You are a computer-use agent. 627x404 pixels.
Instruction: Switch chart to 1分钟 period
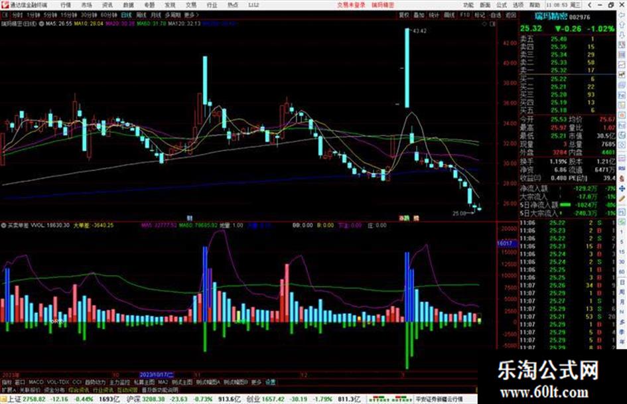click(33, 15)
